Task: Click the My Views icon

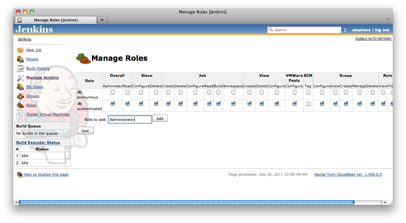Action: tap(20, 87)
